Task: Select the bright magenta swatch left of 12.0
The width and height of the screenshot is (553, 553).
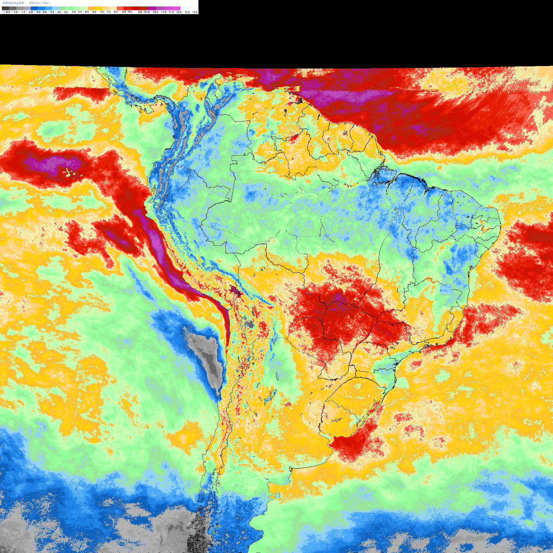Action: [176, 8]
